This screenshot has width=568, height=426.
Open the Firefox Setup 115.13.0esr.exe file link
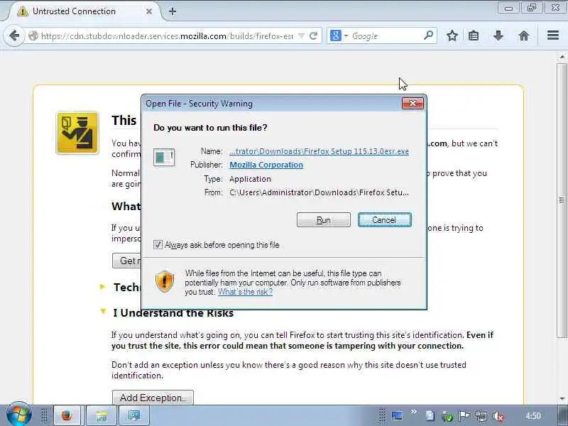(319, 151)
